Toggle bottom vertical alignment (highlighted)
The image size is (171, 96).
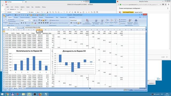click(43, 20)
